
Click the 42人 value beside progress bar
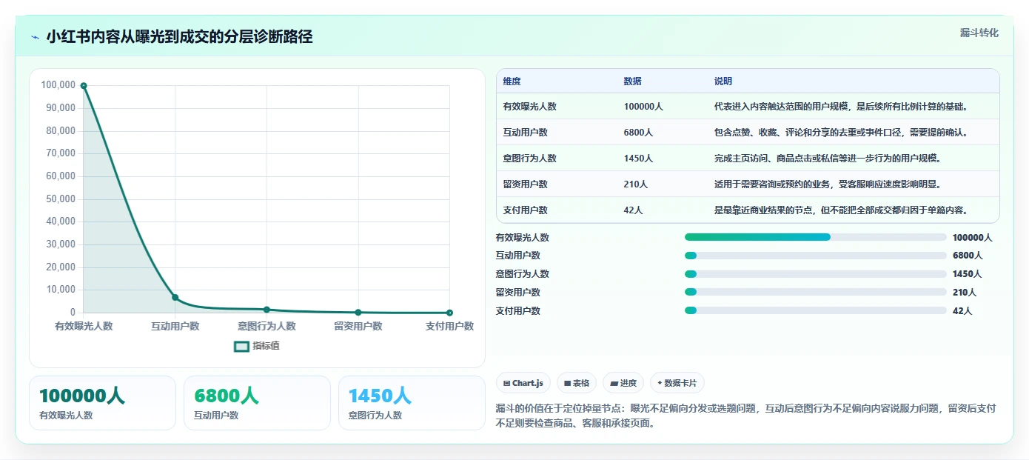coord(962,310)
